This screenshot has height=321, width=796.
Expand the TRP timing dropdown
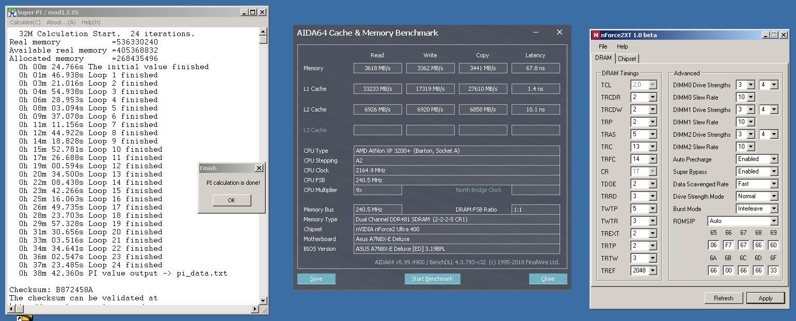click(x=652, y=122)
